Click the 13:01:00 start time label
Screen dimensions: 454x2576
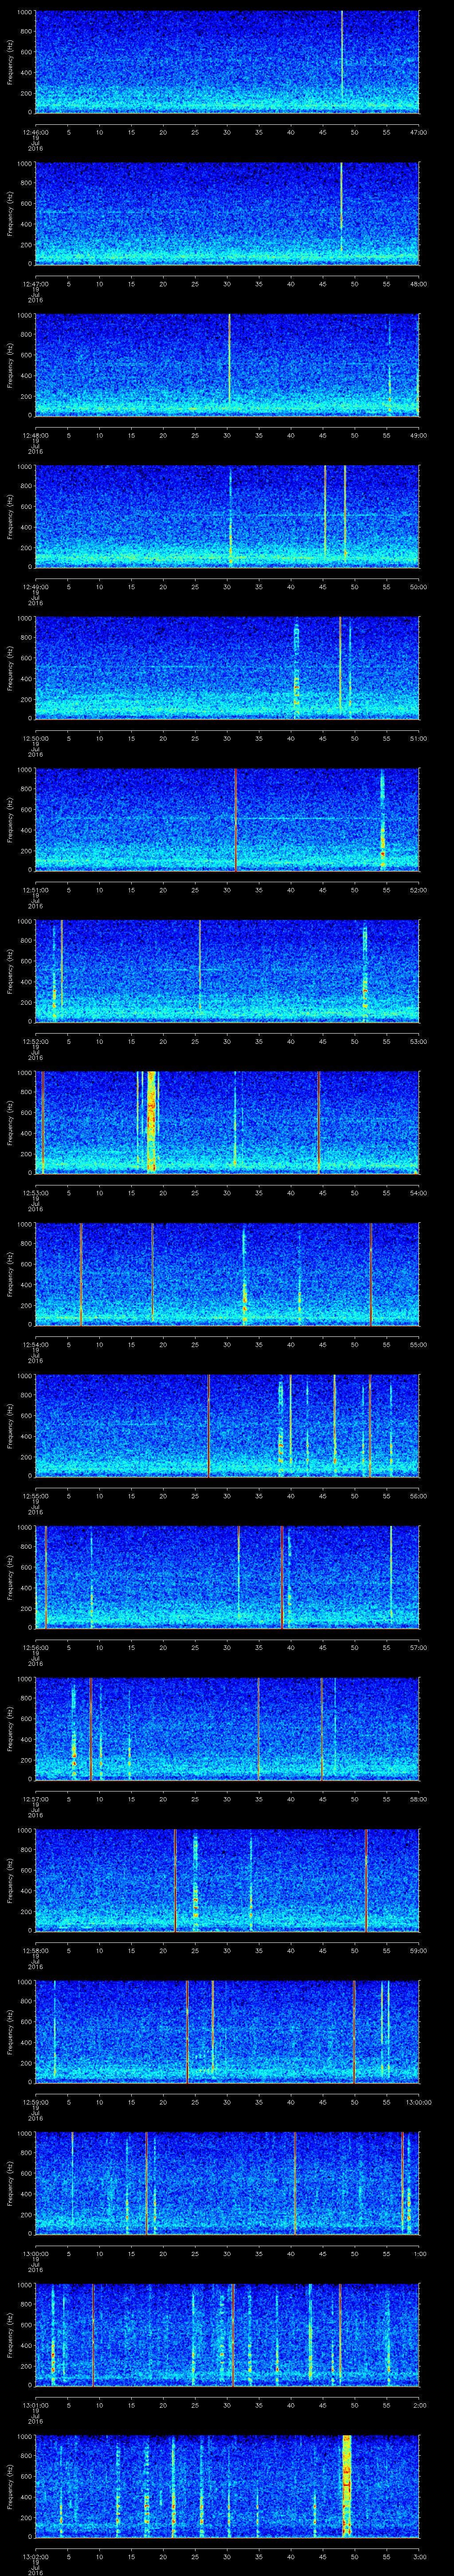coord(36,2404)
